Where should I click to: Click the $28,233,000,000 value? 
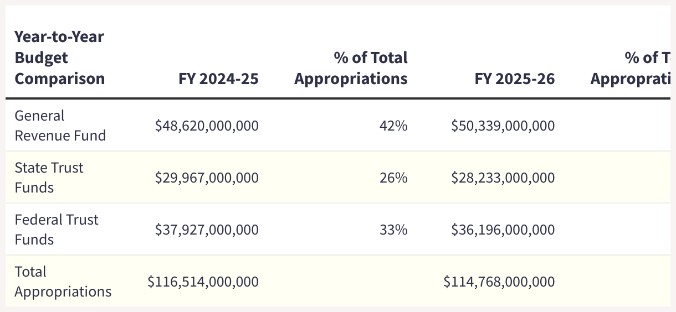pyautogui.click(x=503, y=178)
